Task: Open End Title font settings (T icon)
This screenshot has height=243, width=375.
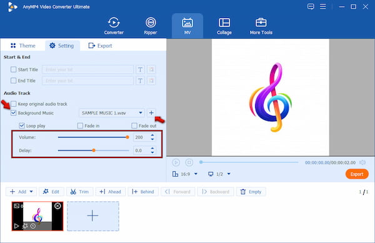Action: click(x=140, y=81)
